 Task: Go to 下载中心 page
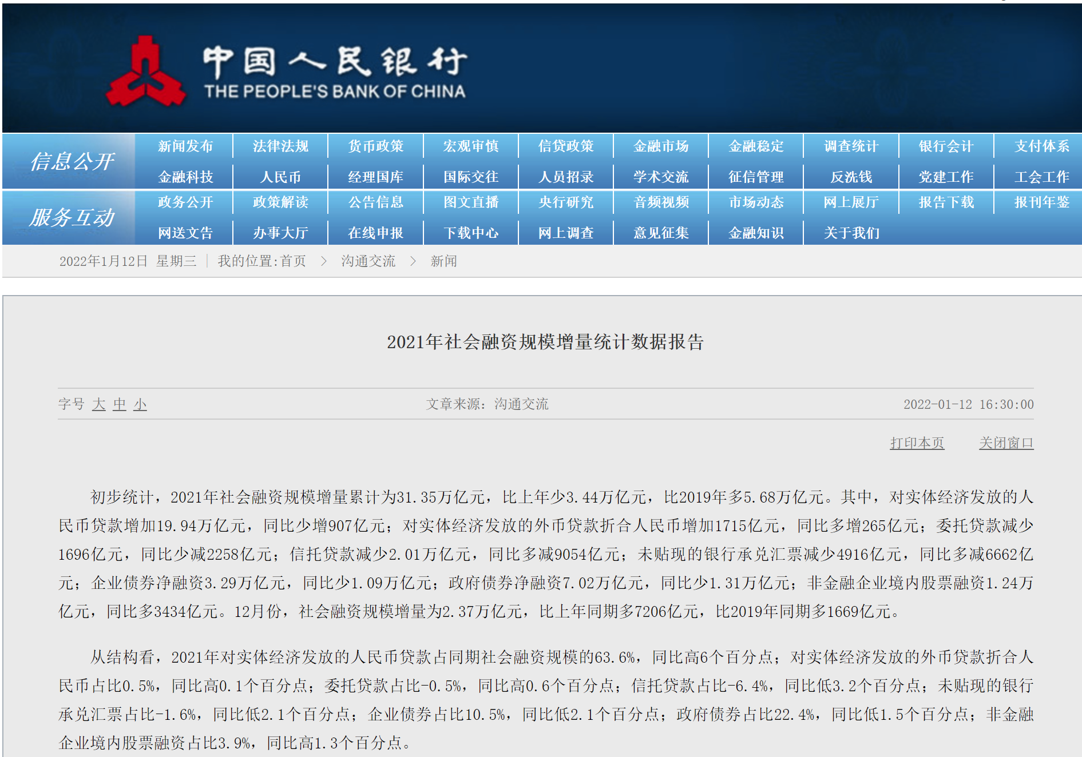[470, 233]
